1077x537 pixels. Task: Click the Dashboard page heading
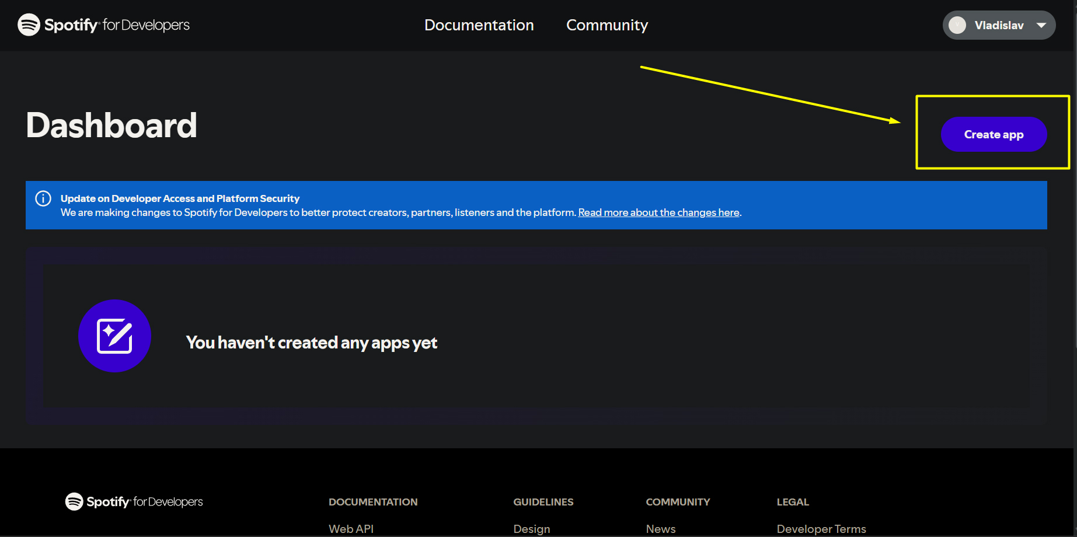[111, 125]
